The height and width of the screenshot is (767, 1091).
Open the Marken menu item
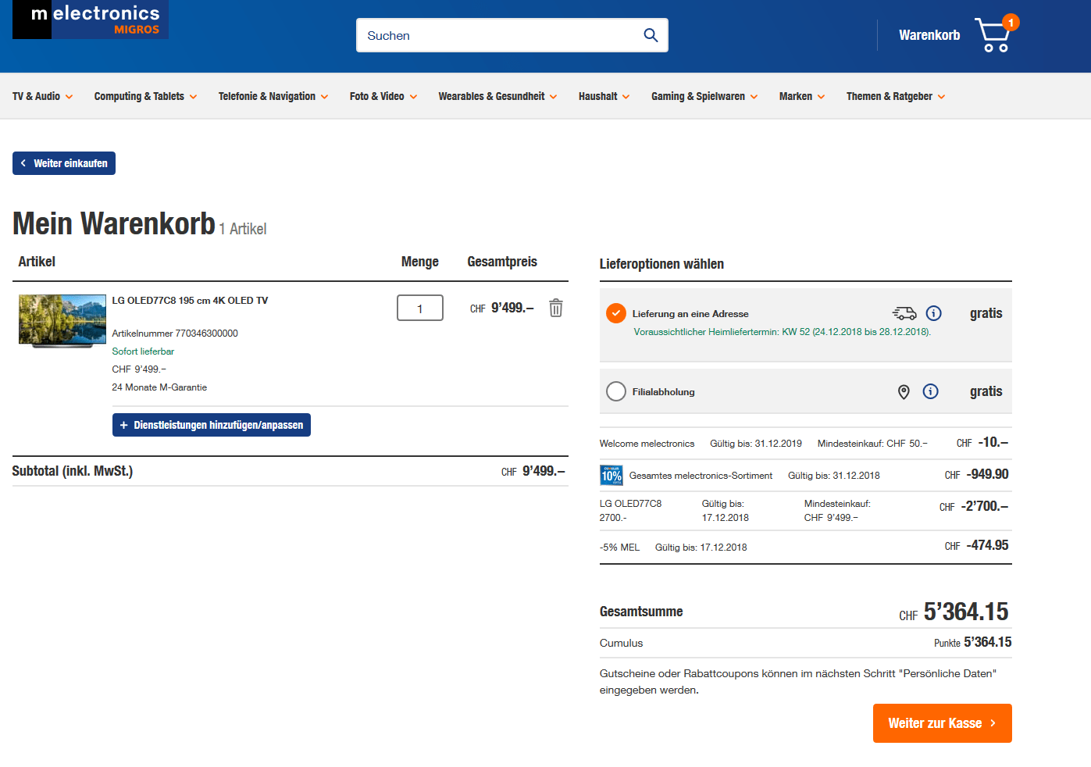click(801, 97)
